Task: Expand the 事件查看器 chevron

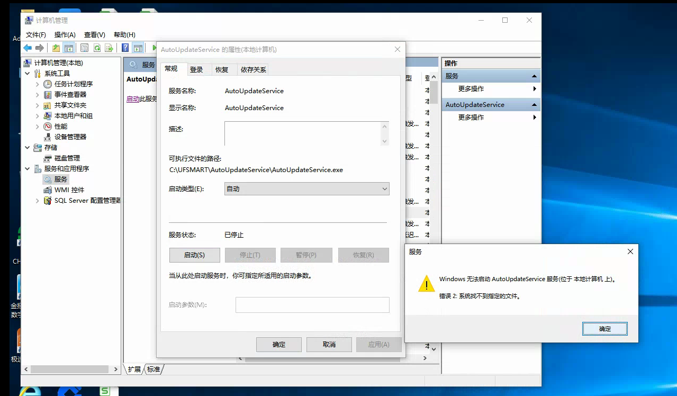Action: click(38, 94)
